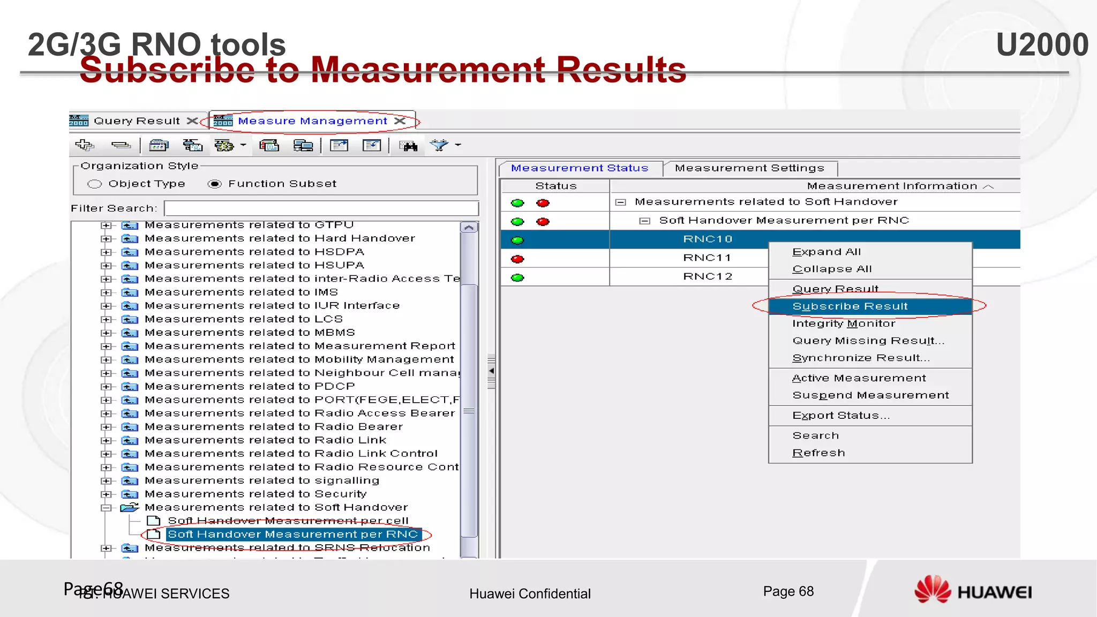1097x617 pixels.
Task: Select Measurements related to Radio Link Control
Action: pyautogui.click(x=291, y=454)
